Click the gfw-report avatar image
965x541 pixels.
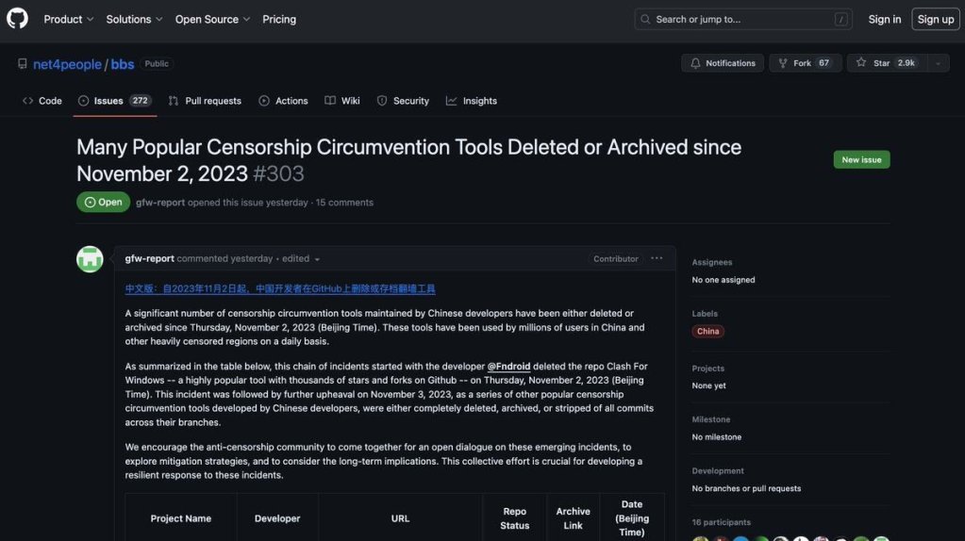coord(90,259)
